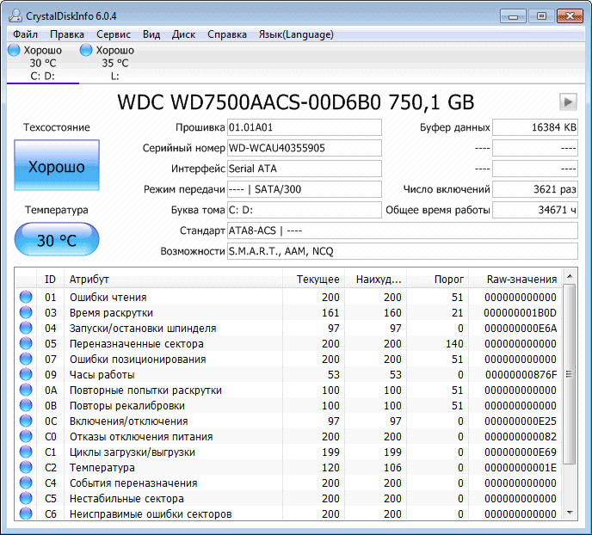Click status orb for Неисправимые ошибки секторов row
This screenshot has height=535, width=592.
[26, 513]
